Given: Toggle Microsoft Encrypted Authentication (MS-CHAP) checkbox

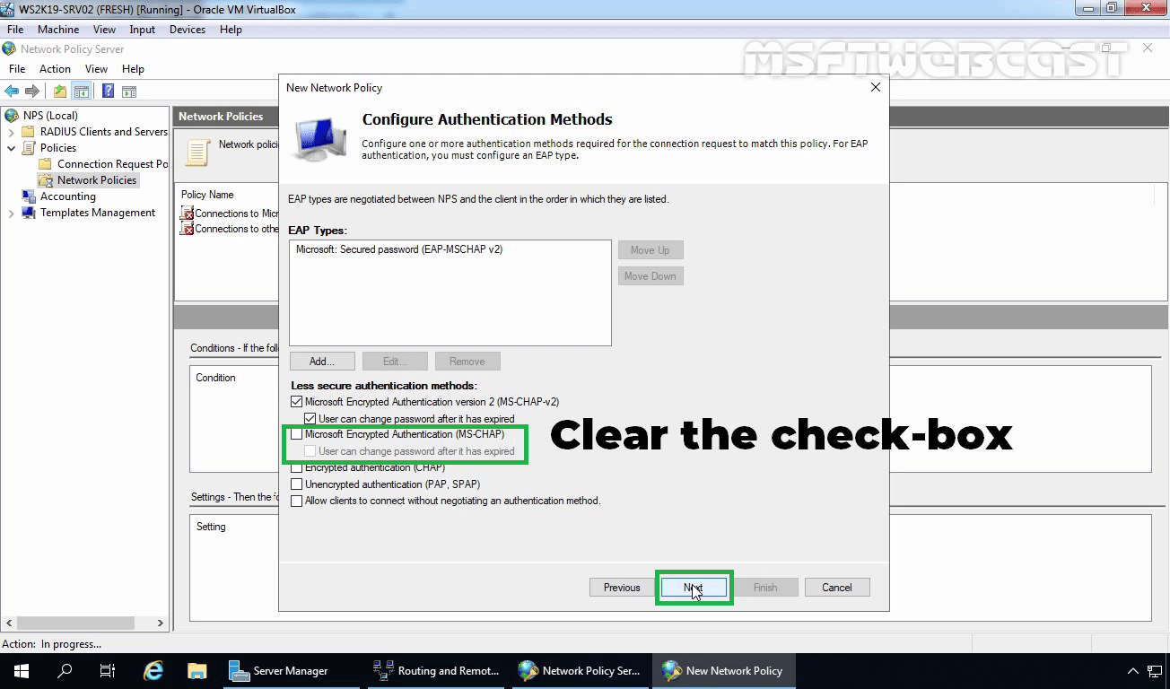Looking at the screenshot, I should [x=296, y=435].
